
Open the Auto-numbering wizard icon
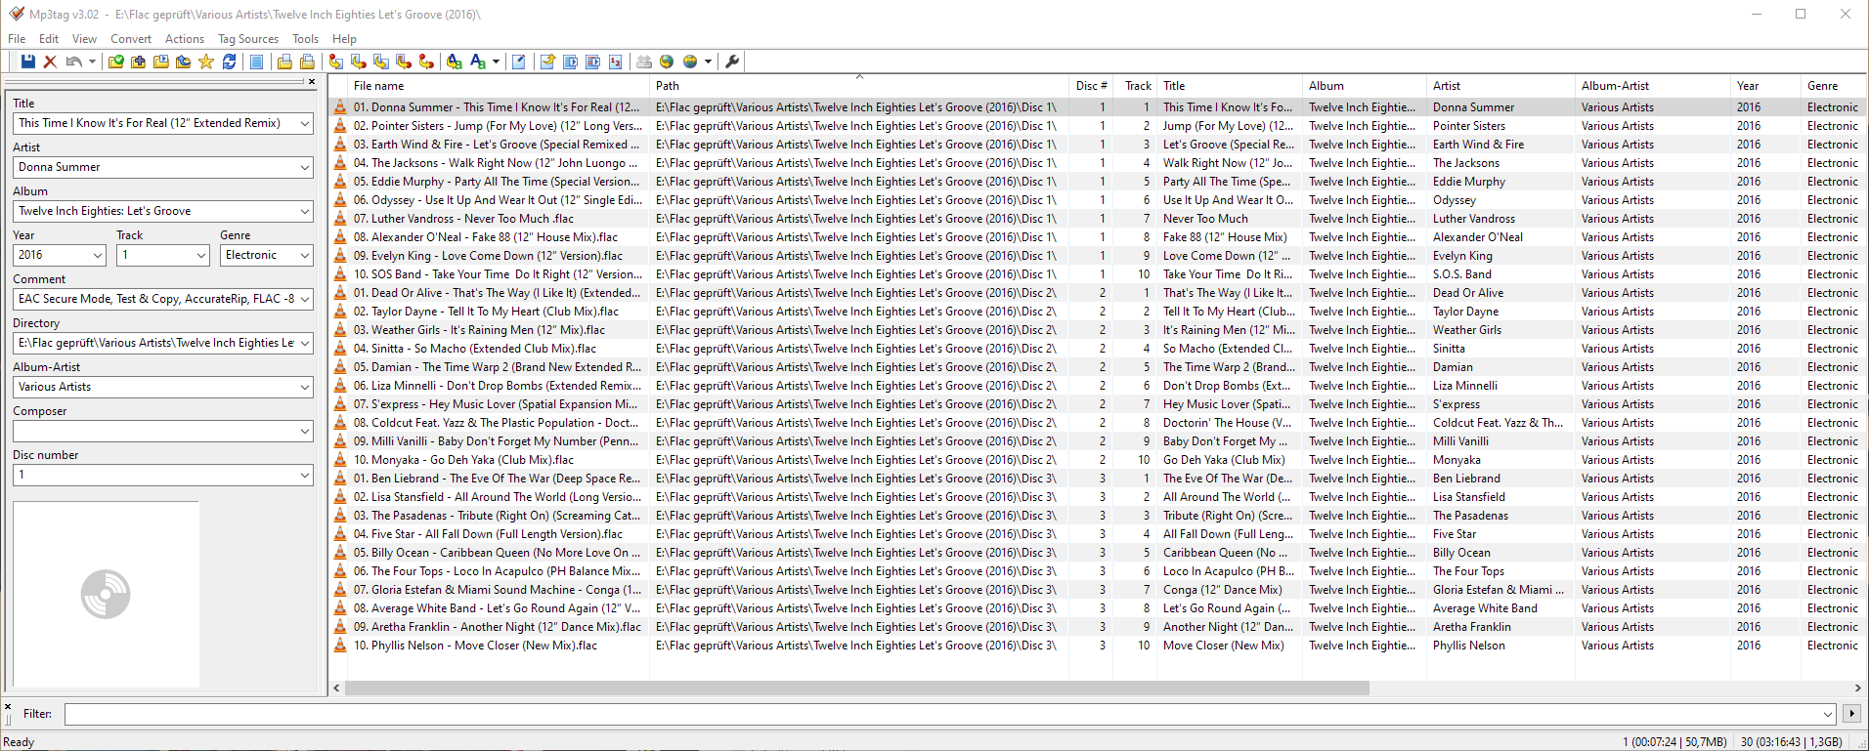[615, 62]
